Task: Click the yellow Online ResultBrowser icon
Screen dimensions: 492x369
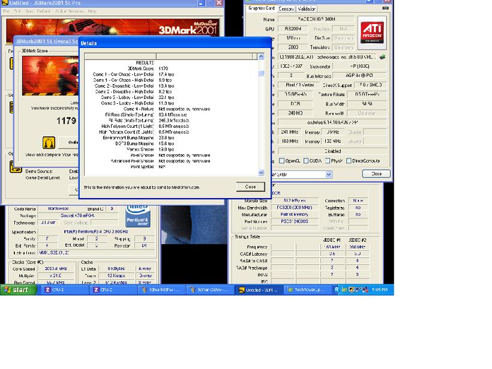Action: pyautogui.click(x=49, y=142)
